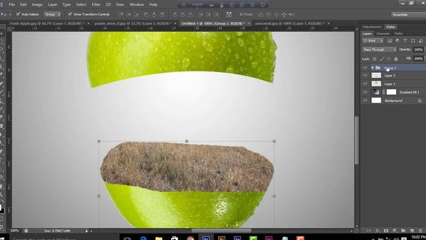This screenshot has width=426, height=240.
Task: Open the 3D menu
Action: tap(108, 5)
